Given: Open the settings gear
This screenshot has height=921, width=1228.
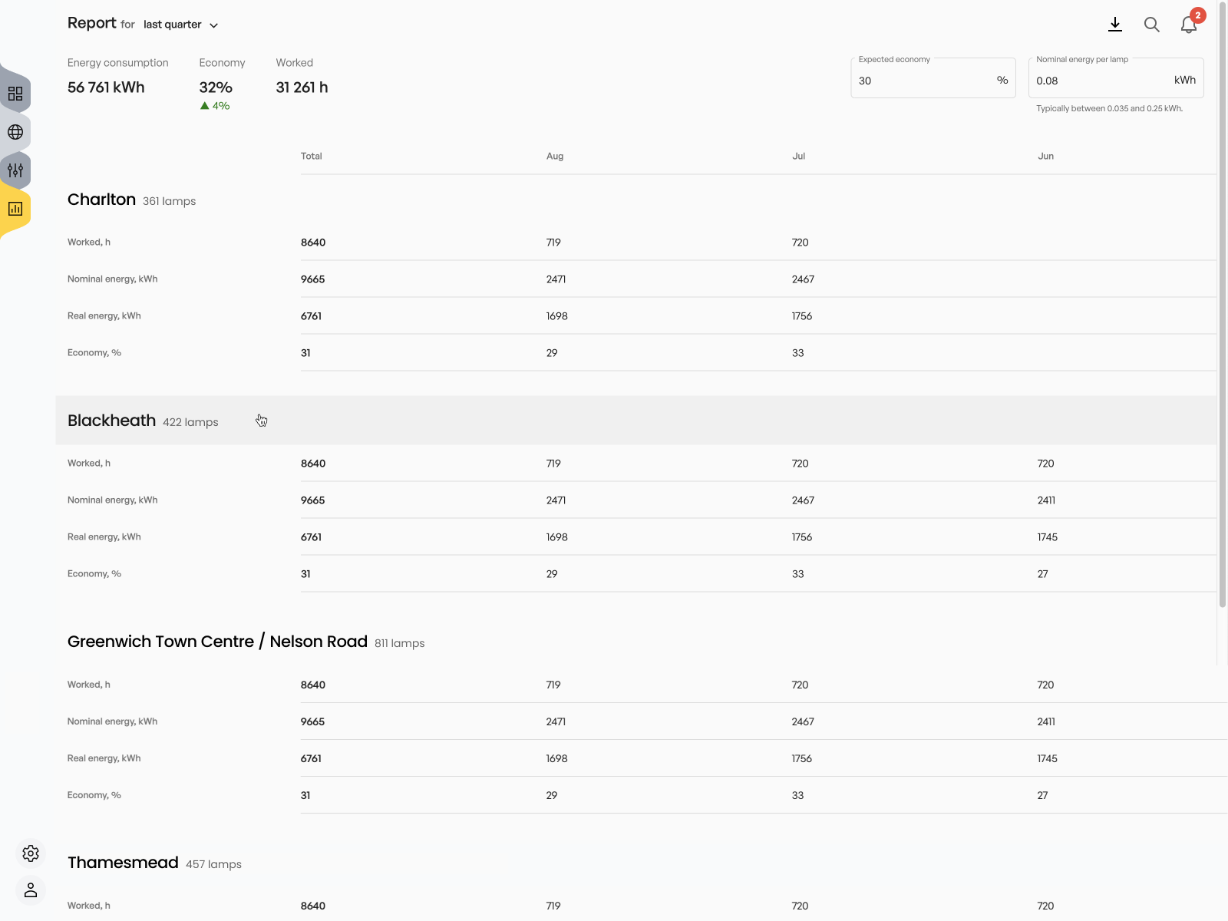Looking at the screenshot, I should click(x=31, y=853).
